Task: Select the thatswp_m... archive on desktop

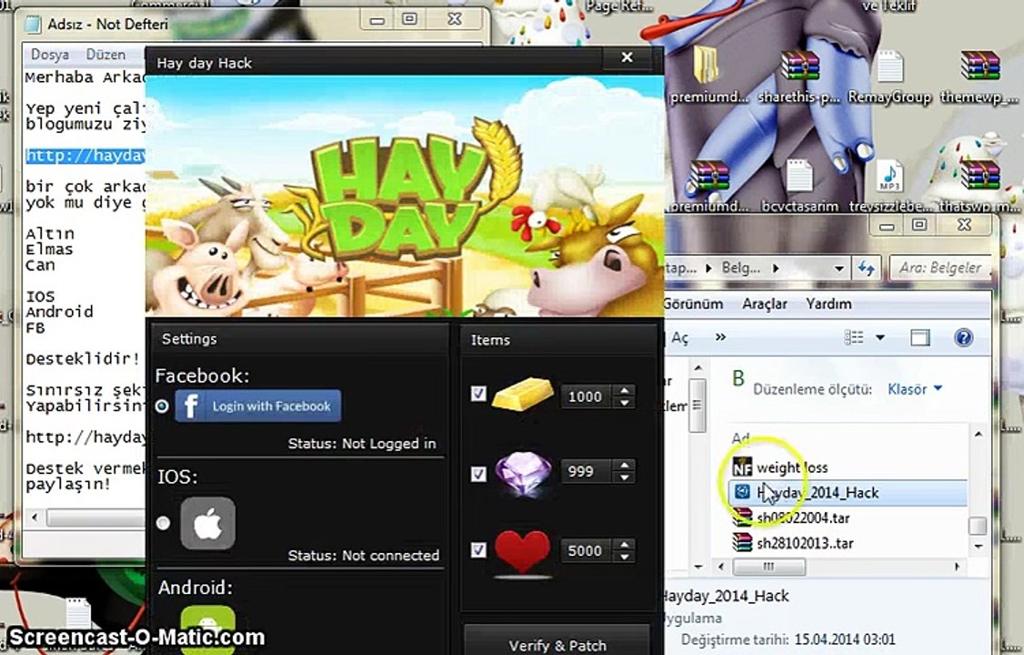Action: [x=979, y=184]
